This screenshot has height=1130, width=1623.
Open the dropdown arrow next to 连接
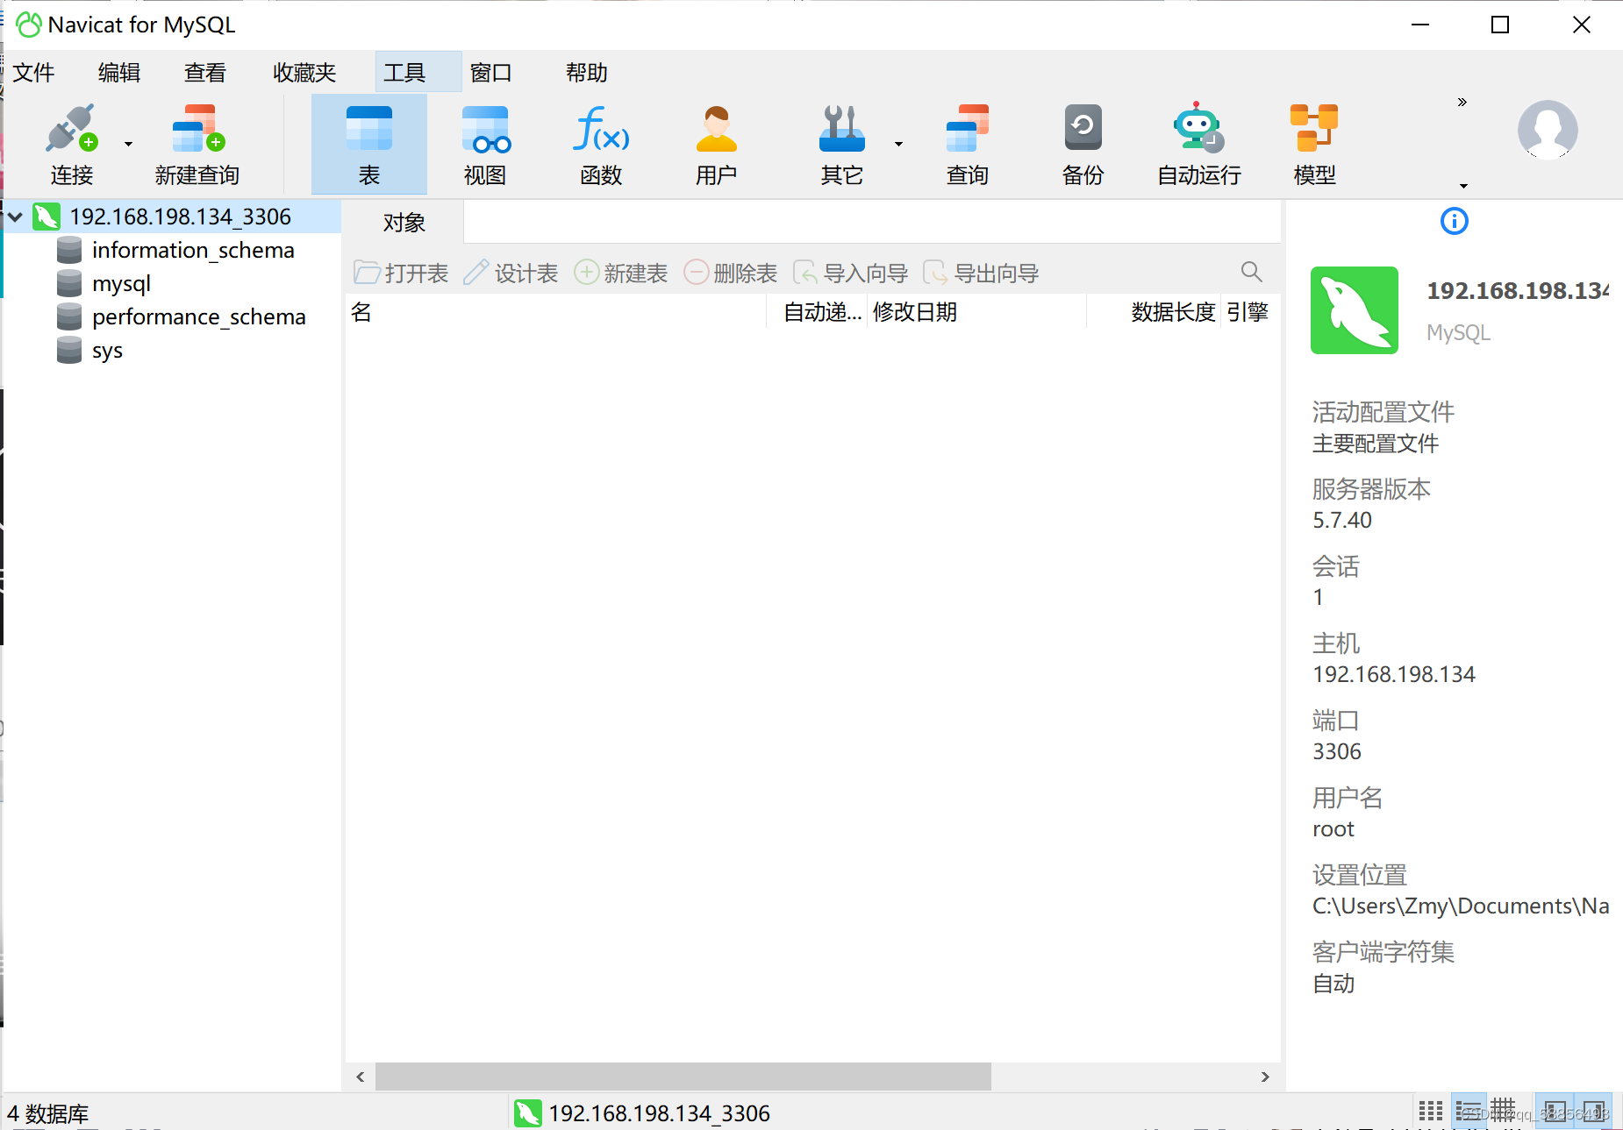[128, 144]
